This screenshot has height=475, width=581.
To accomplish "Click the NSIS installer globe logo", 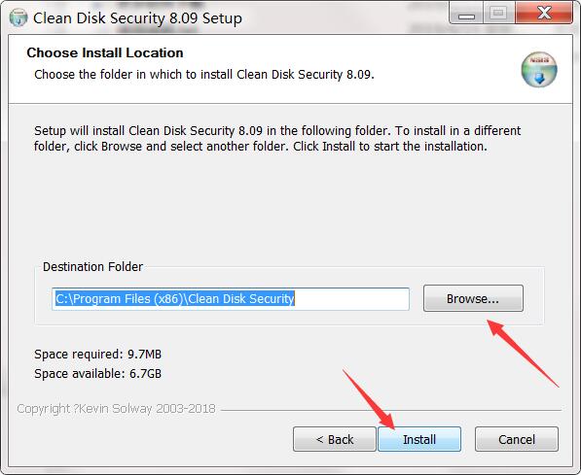I will [x=539, y=70].
